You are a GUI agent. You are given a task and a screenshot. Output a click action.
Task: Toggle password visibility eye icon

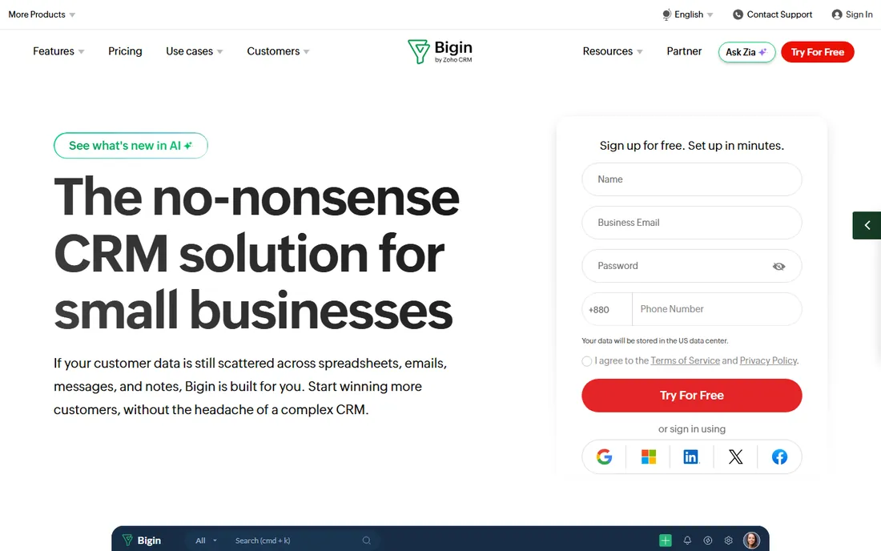[x=778, y=266]
